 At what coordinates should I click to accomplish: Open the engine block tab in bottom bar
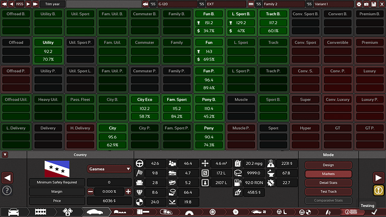(41, 212)
